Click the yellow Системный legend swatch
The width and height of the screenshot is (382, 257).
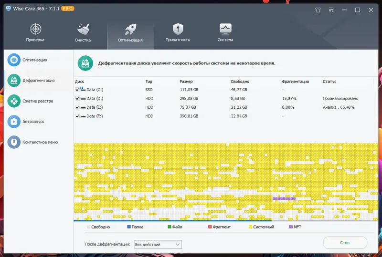coord(250,227)
